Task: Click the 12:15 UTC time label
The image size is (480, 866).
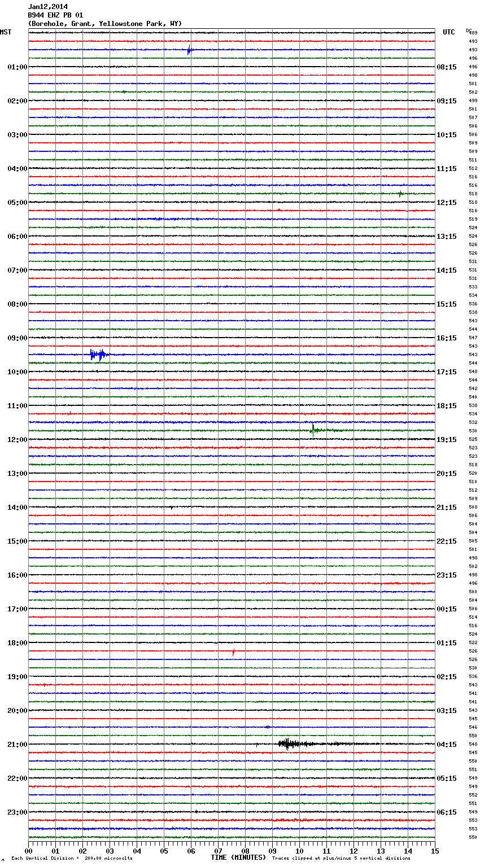Action: coord(447,203)
